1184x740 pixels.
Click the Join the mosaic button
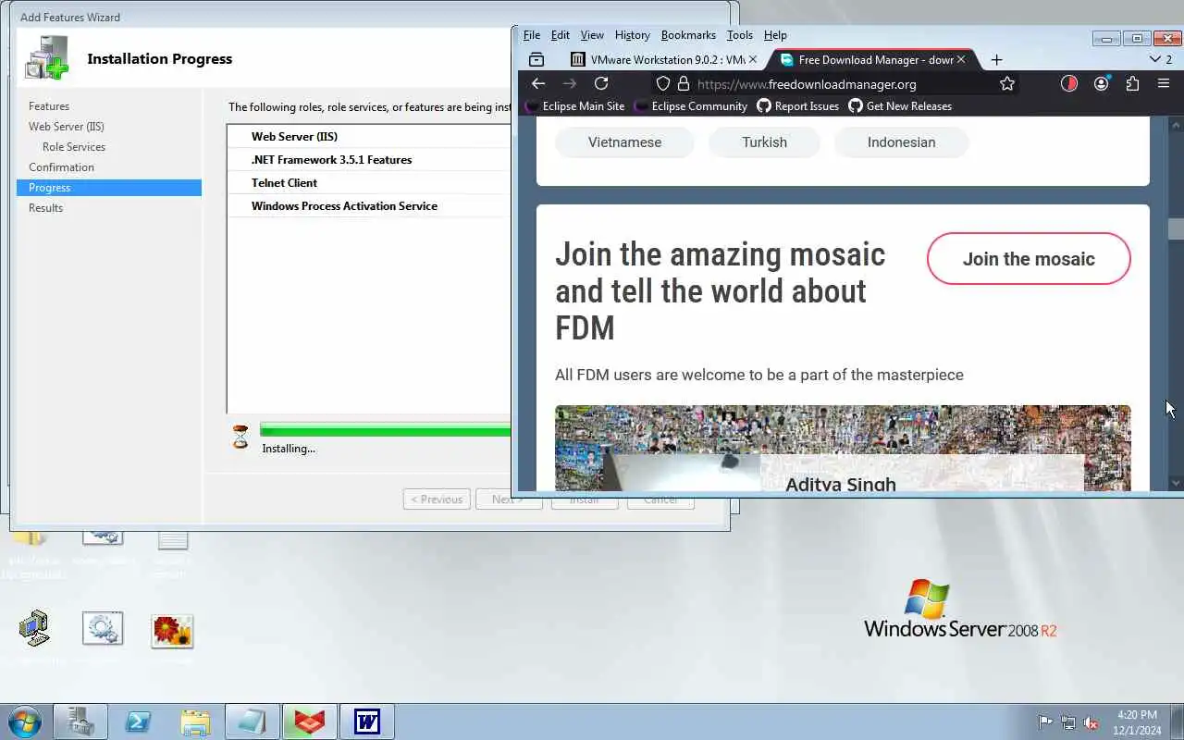[x=1029, y=259]
